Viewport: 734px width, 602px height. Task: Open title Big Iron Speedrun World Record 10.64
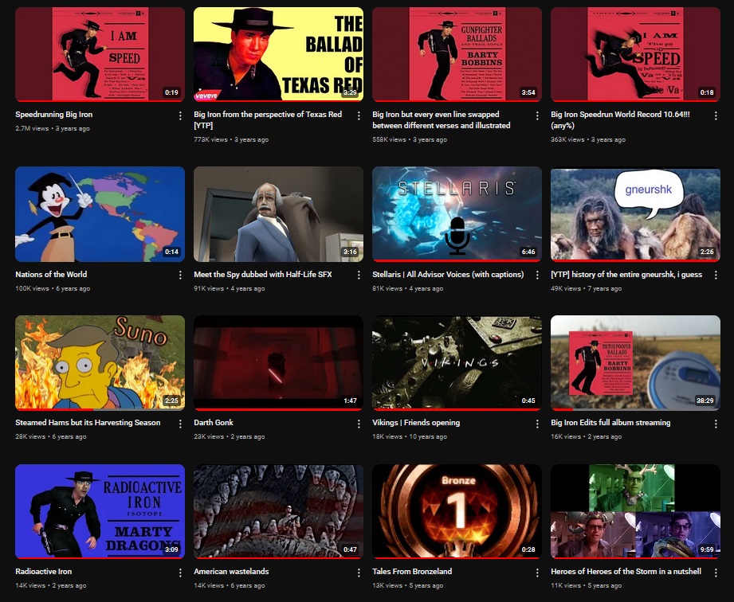coord(620,119)
